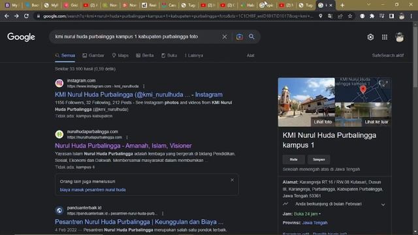Open options for panduanterbaik.id result

coord(163,213)
